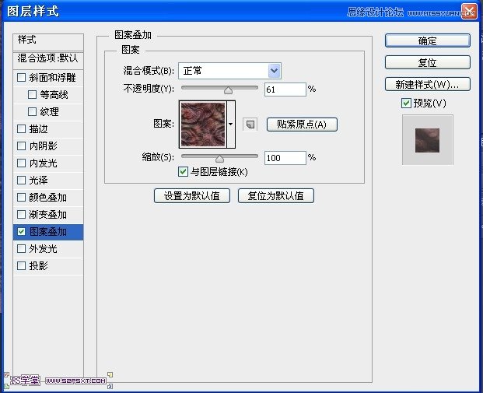The width and height of the screenshot is (483, 393).
Task: Enable 渐变叠加 checkbox
Action: click(21, 214)
